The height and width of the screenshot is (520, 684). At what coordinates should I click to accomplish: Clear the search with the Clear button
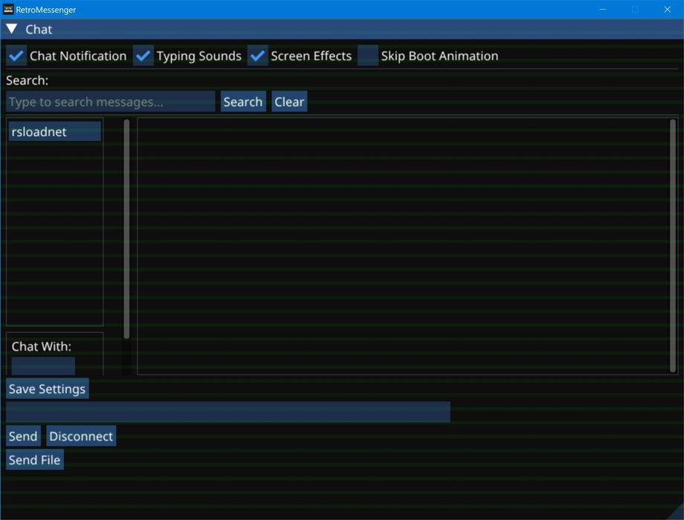[289, 102]
